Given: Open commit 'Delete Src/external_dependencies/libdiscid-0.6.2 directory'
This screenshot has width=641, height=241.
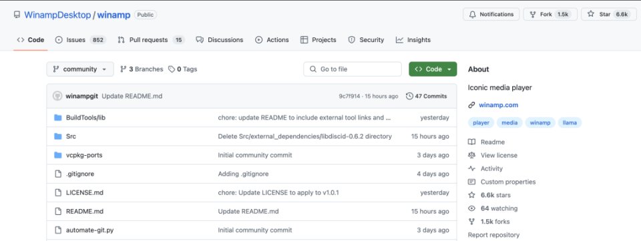Looking at the screenshot, I should coord(305,136).
